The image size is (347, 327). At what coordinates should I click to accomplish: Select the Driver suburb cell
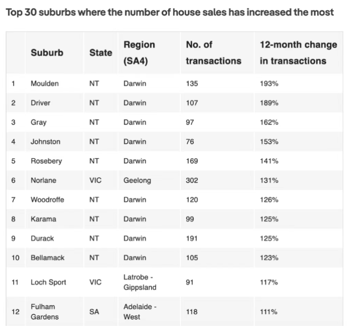41,103
